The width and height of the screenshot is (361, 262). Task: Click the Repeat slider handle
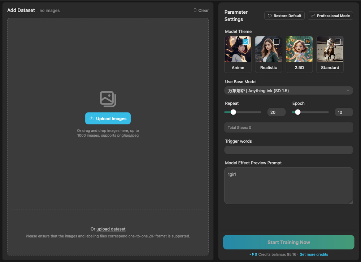pyautogui.click(x=233, y=112)
